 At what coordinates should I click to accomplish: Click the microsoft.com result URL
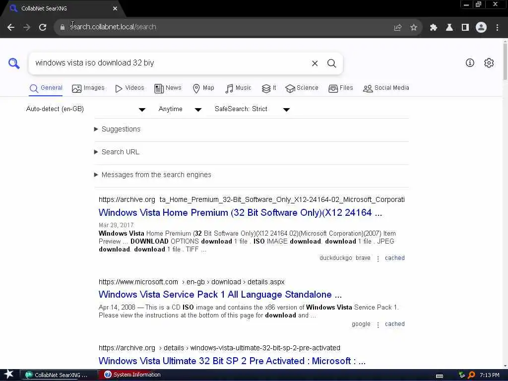pyautogui.click(x=191, y=282)
